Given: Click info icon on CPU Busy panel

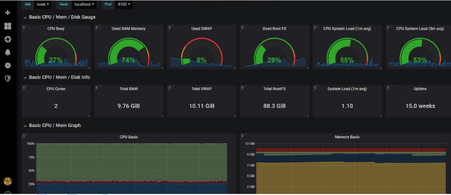Looking at the screenshot, I should (x=24, y=27).
